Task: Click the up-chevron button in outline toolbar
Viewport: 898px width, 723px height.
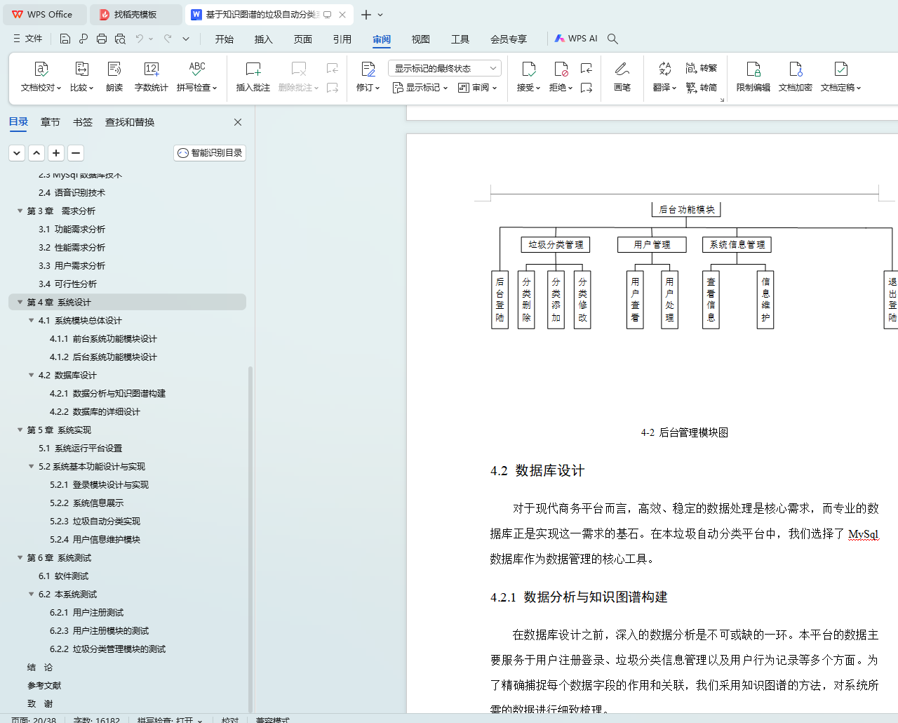Action: point(36,152)
